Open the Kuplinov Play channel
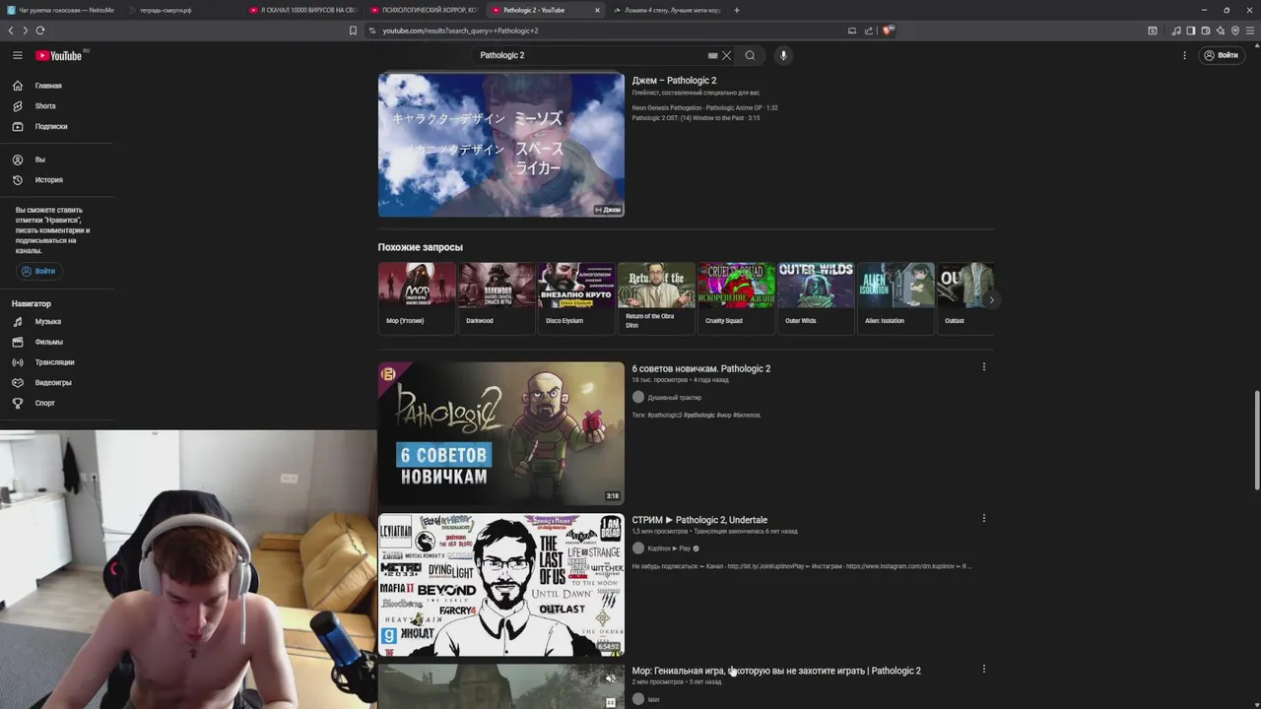The height and width of the screenshot is (709, 1261). click(x=669, y=548)
